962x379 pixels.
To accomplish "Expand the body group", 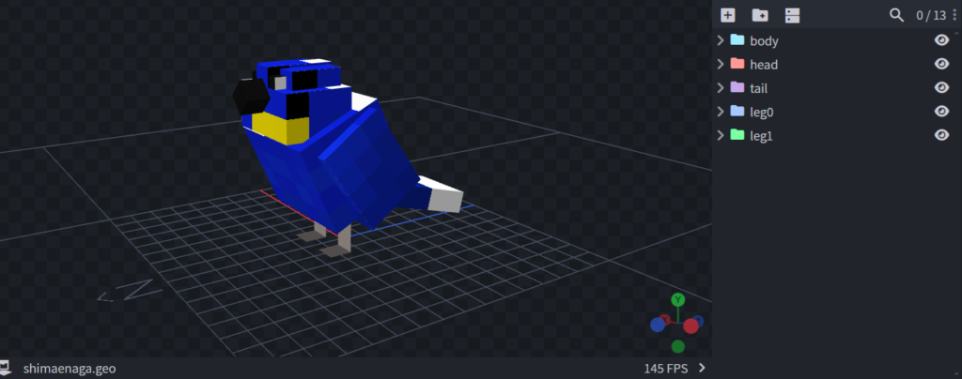I will point(720,40).
